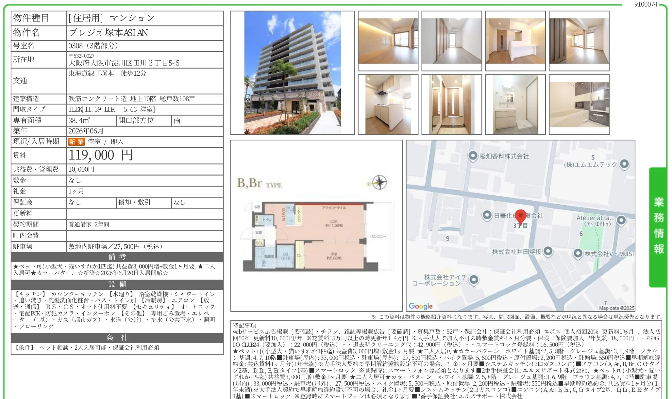Open the entrance hallway photo
This screenshot has height=399, width=672.
coord(452,104)
